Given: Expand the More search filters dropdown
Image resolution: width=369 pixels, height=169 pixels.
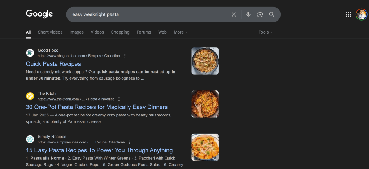Looking at the screenshot, I should pyautogui.click(x=181, y=32).
